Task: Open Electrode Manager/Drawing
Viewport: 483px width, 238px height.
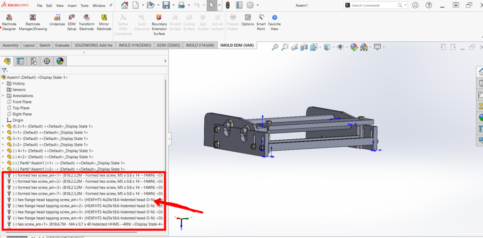Action: (33, 22)
